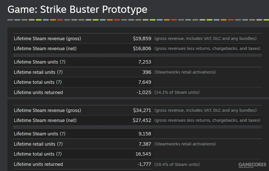Viewport: 269px width, 171px height.
Task: Click the GAMECORES watermark logo
Action: [x=252, y=165]
